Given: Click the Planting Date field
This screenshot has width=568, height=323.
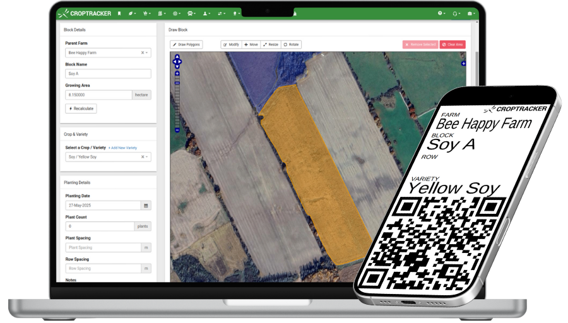Looking at the screenshot, I should coord(103,205).
